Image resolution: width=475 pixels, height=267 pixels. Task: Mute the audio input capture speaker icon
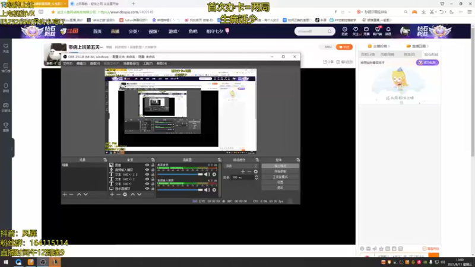click(x=207, y=190)
